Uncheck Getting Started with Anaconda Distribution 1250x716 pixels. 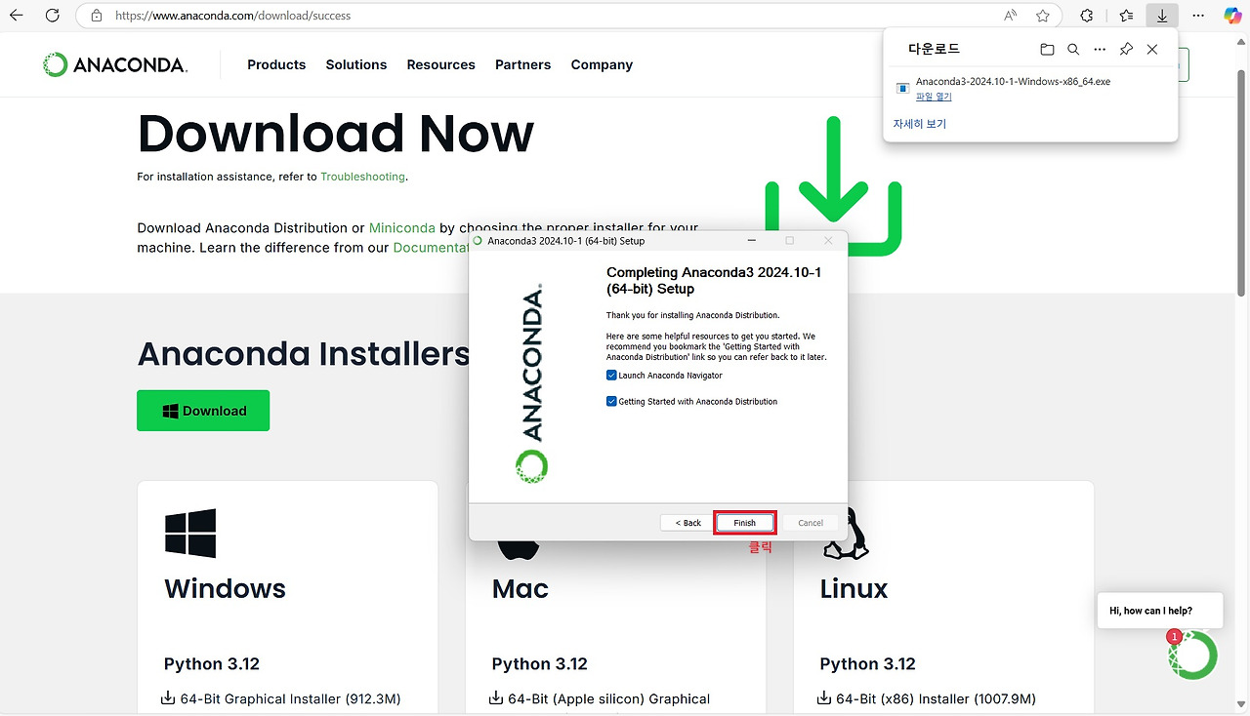pyautogui.click(x=611, y=402)
